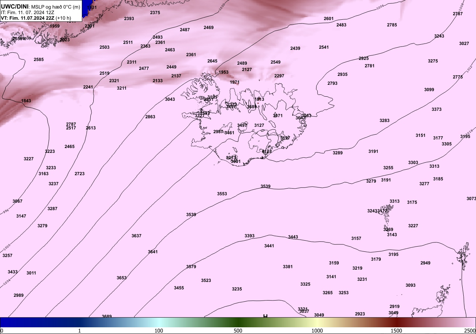Select the value 2989

coord(19,295)
